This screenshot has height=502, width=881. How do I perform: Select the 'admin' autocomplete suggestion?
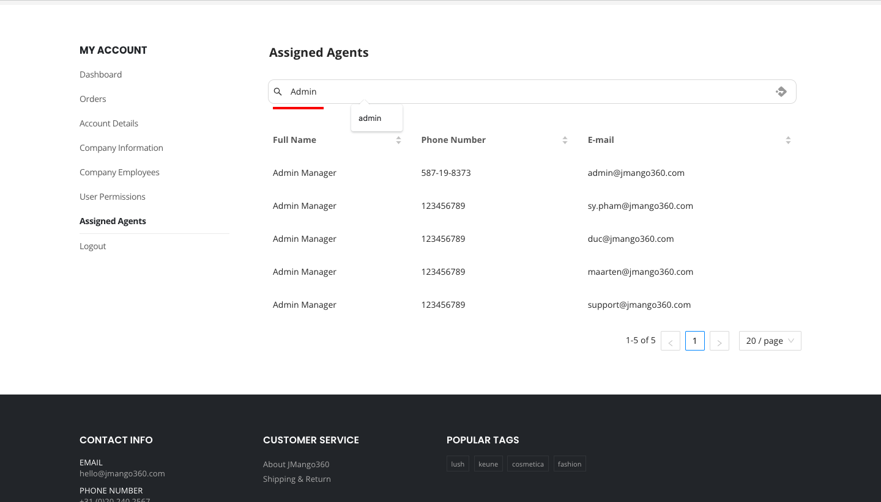tap(370, 118)
